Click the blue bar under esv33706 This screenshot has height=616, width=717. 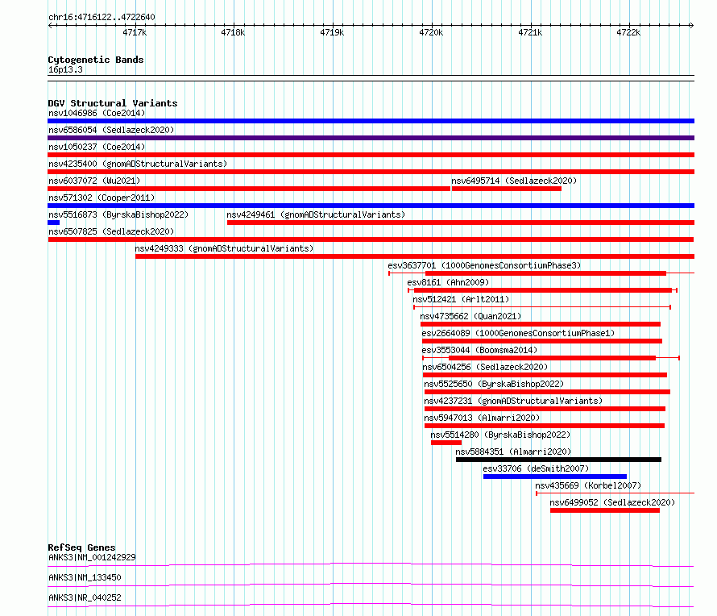555,477
